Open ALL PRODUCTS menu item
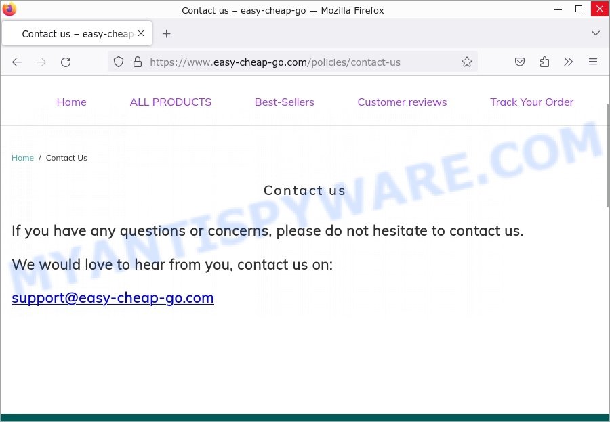Screen dimensions: 610x422 pyautogui.click(x=170, y=102)
